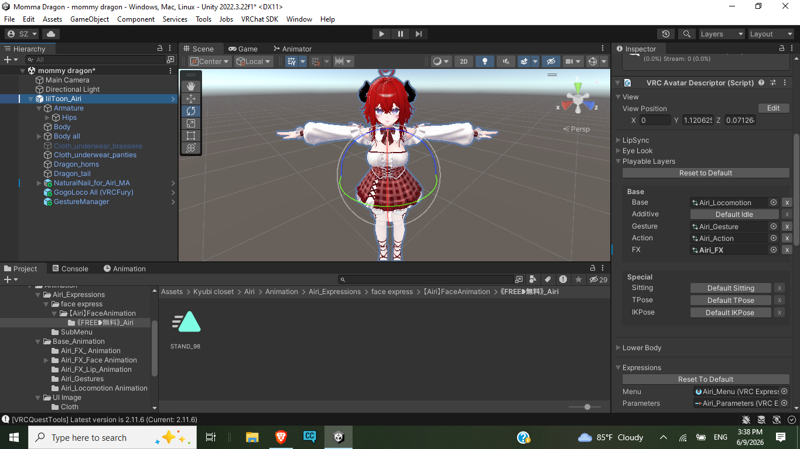The height and width of the screenshot is (449, 800).
Task: Open the global search magnifier icon
Action: pyautogui.click(x=687, y=34)
